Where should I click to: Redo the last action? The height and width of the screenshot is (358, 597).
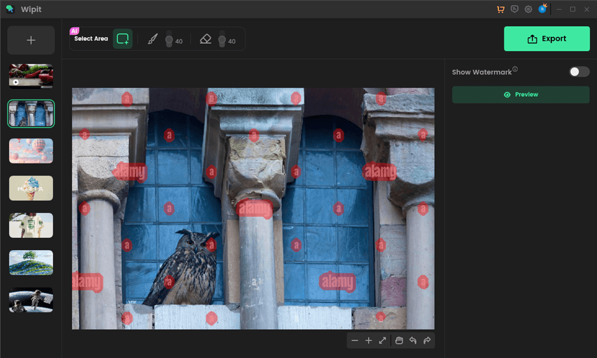[x=427, y=340]
